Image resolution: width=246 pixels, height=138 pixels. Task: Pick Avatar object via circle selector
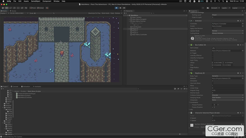pyautogui.click(x=243, y=26)
